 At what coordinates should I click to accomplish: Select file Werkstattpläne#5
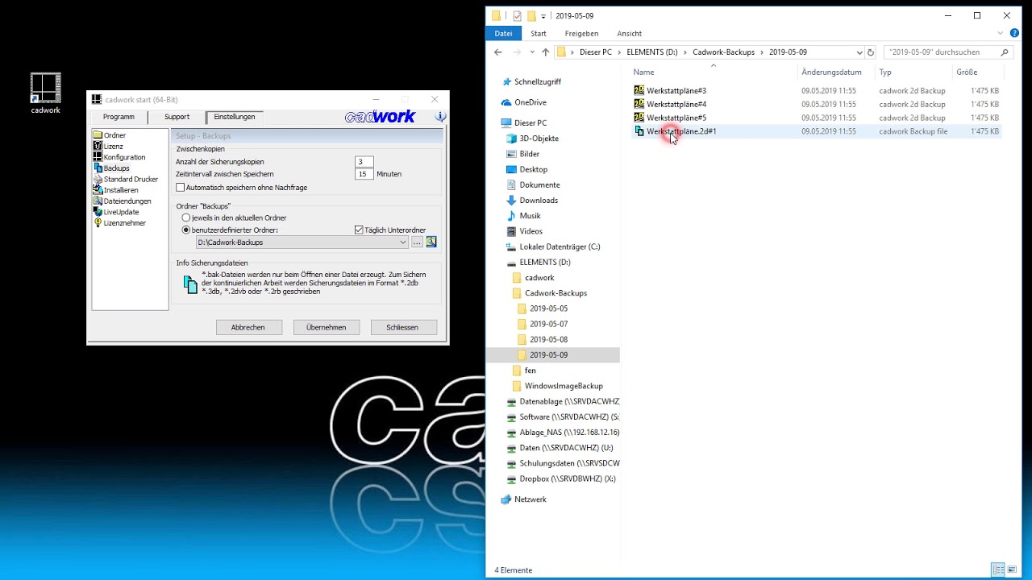point(670,118)
